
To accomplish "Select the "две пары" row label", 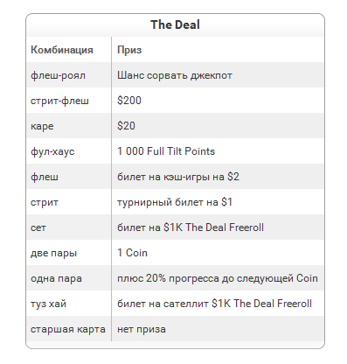I will [53, 253].
